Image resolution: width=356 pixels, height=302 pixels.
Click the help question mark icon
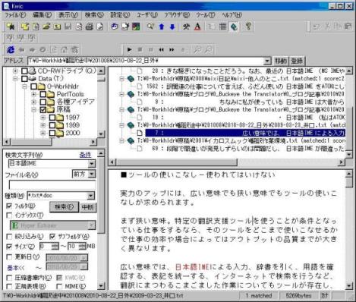coord(248,27)
